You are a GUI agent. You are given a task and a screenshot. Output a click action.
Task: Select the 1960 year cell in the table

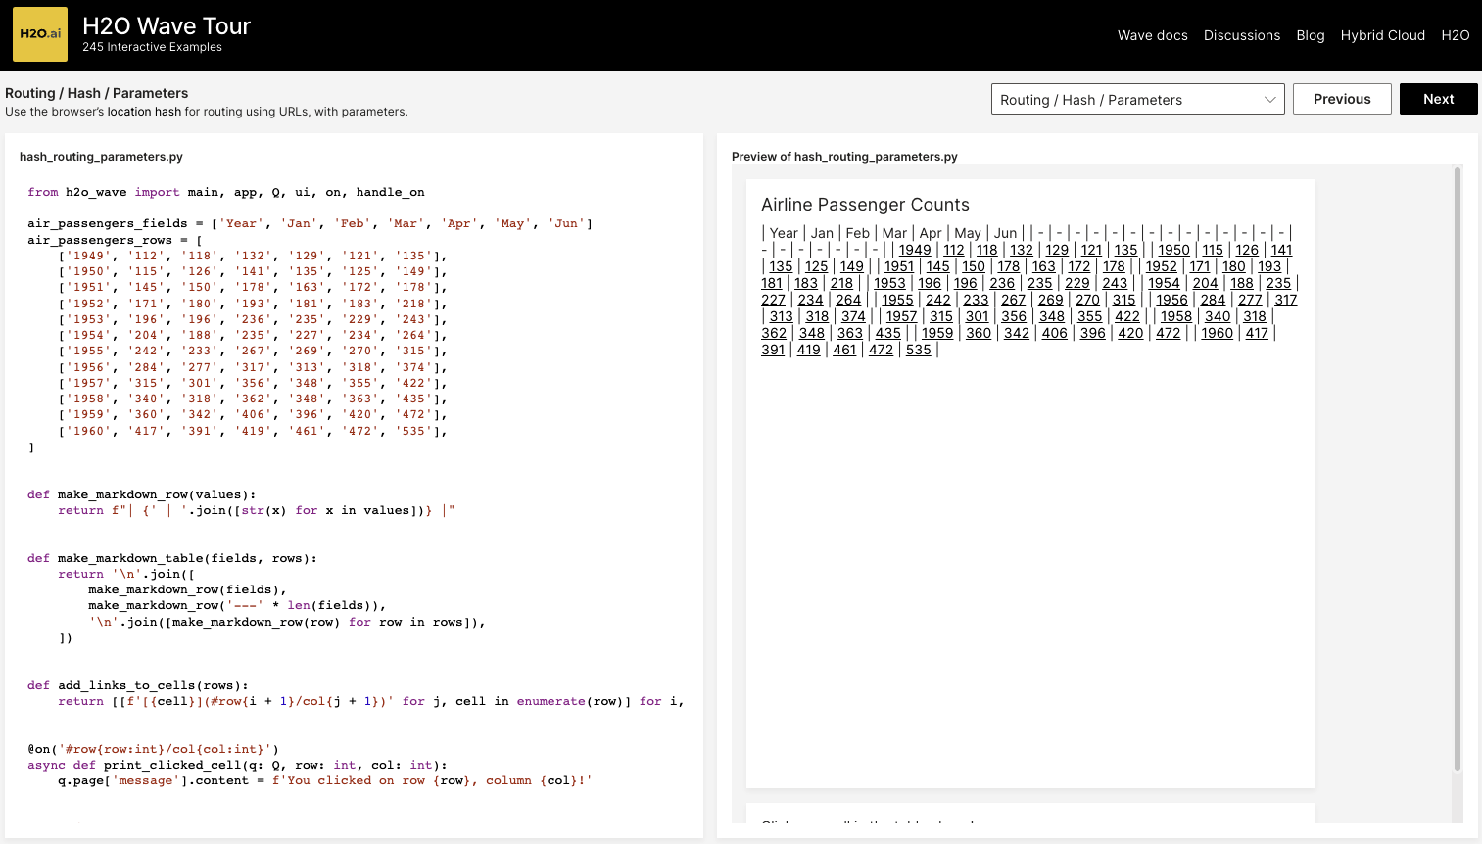coord(1217,332)
